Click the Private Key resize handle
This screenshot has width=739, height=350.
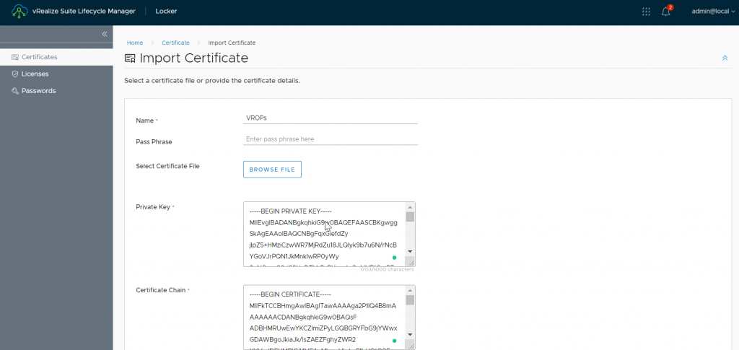click(x=411, y=263)
